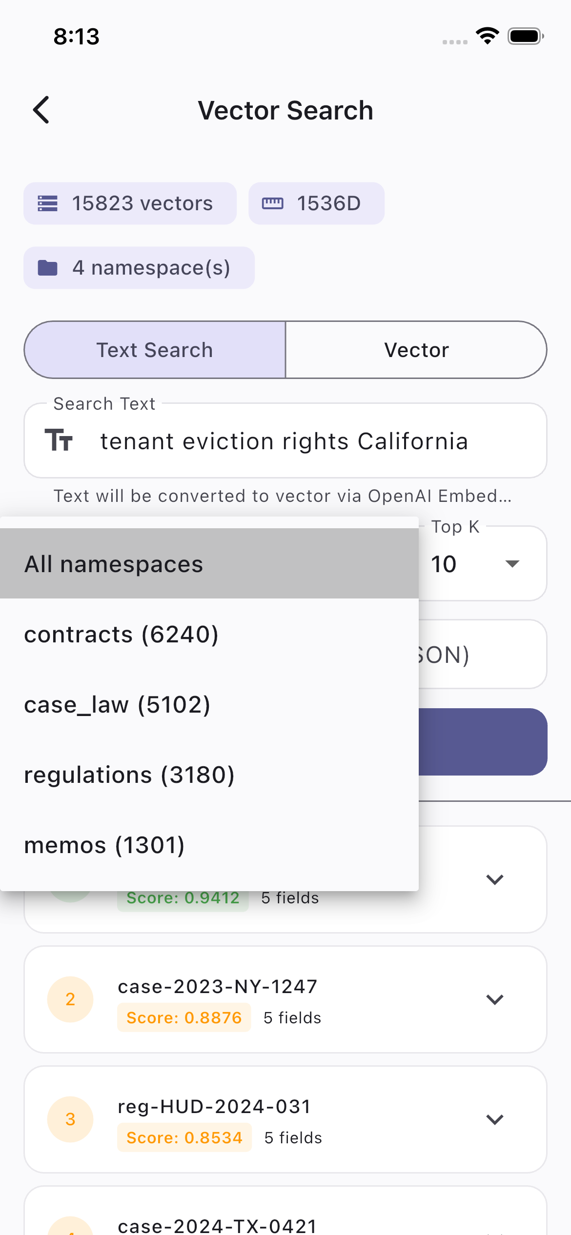The image size is (571, 1235).
Task: Tap the text format icon in search field
Action: coord(59,440)
